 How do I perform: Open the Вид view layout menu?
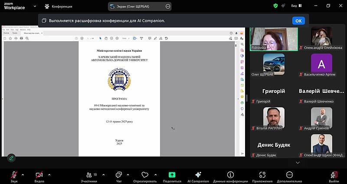click(x=296, y=6)
